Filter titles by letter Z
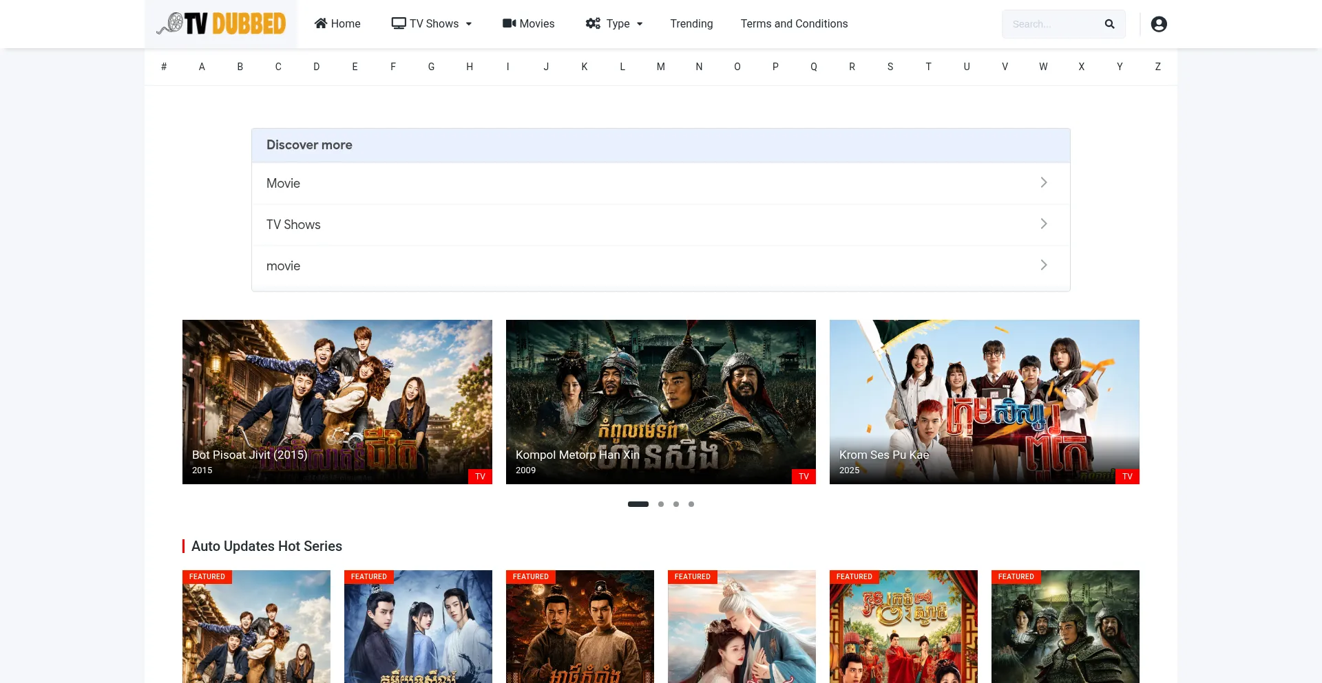The height and width of the screenshot is (683, 1322). tap(1158, 67)
